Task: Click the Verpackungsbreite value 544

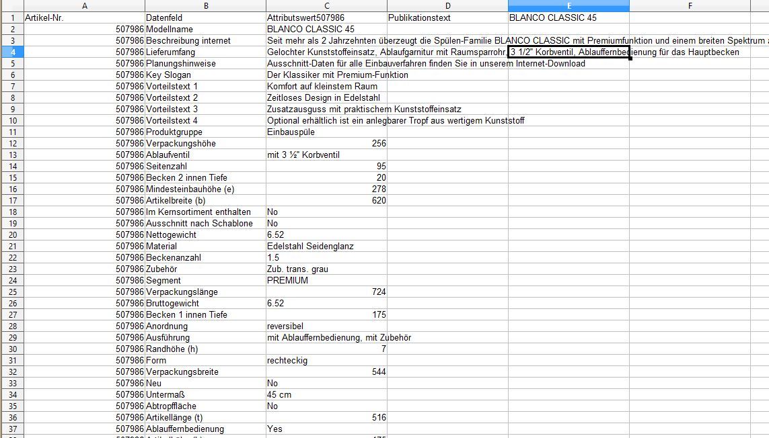Action: 326,372
